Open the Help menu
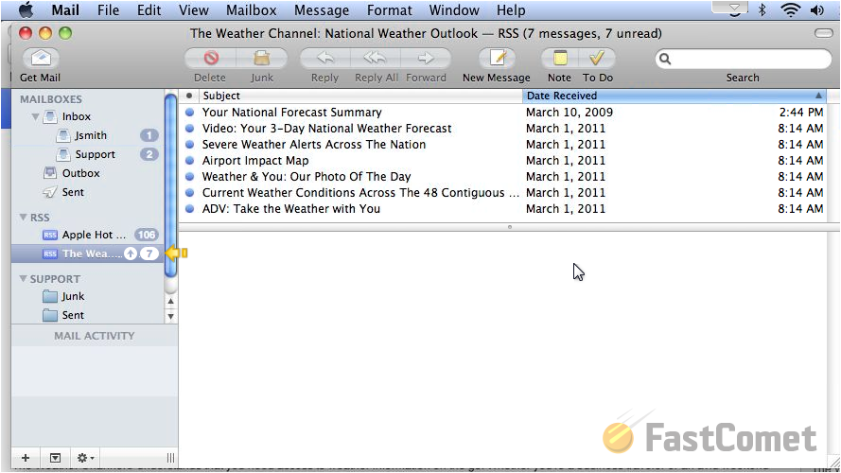 pos(511,9)
